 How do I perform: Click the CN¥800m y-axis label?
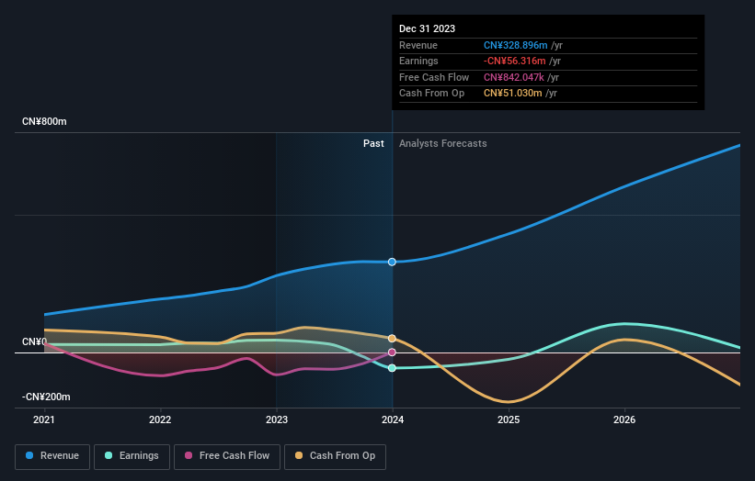(x=44, y=121)
